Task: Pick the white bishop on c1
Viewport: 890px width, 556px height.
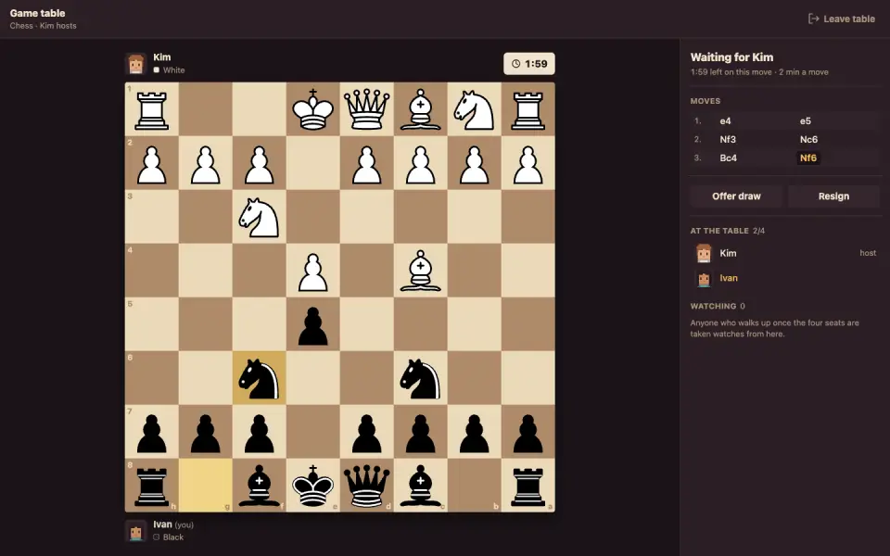Action: (421, 109)
